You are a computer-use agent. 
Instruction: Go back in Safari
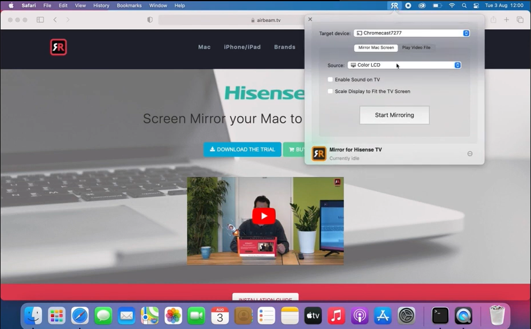(x=55, y=20)
